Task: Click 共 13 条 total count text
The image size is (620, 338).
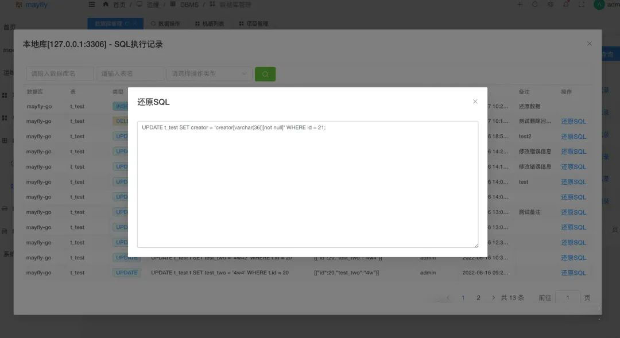Action: tap(513, 298)
